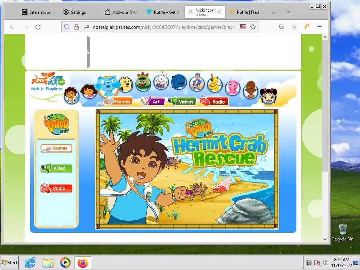The width and height of the screenshot is (360, 270).
Task: Open File Explorer from the taskbar
Action: pyautogui.click(x=48, y=263)
